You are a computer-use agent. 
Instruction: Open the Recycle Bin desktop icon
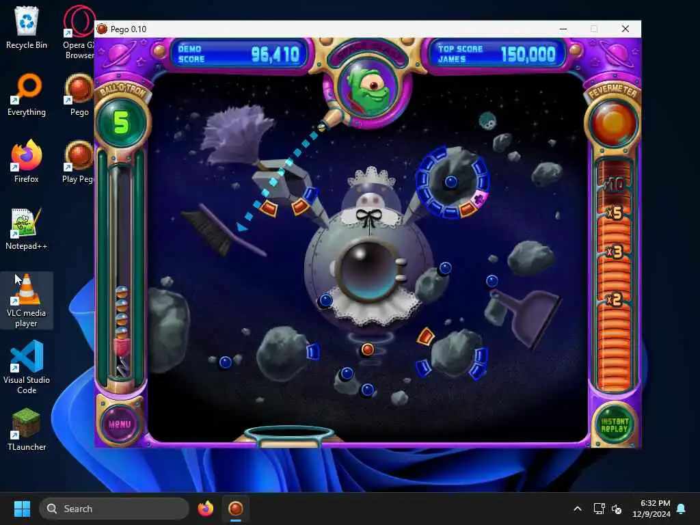(x=27, y=27)
